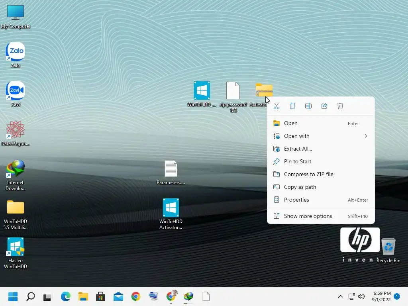Screen dimensions: 408x306
Task: Open Mail app from taskbar
Action: (x=118, y=296)
